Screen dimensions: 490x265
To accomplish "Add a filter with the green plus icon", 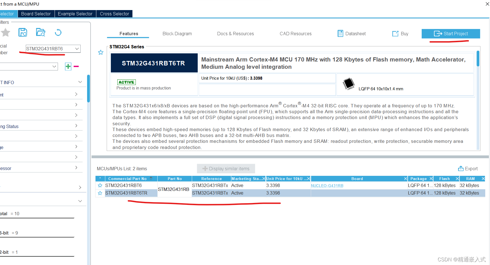I will pos(68,67).
